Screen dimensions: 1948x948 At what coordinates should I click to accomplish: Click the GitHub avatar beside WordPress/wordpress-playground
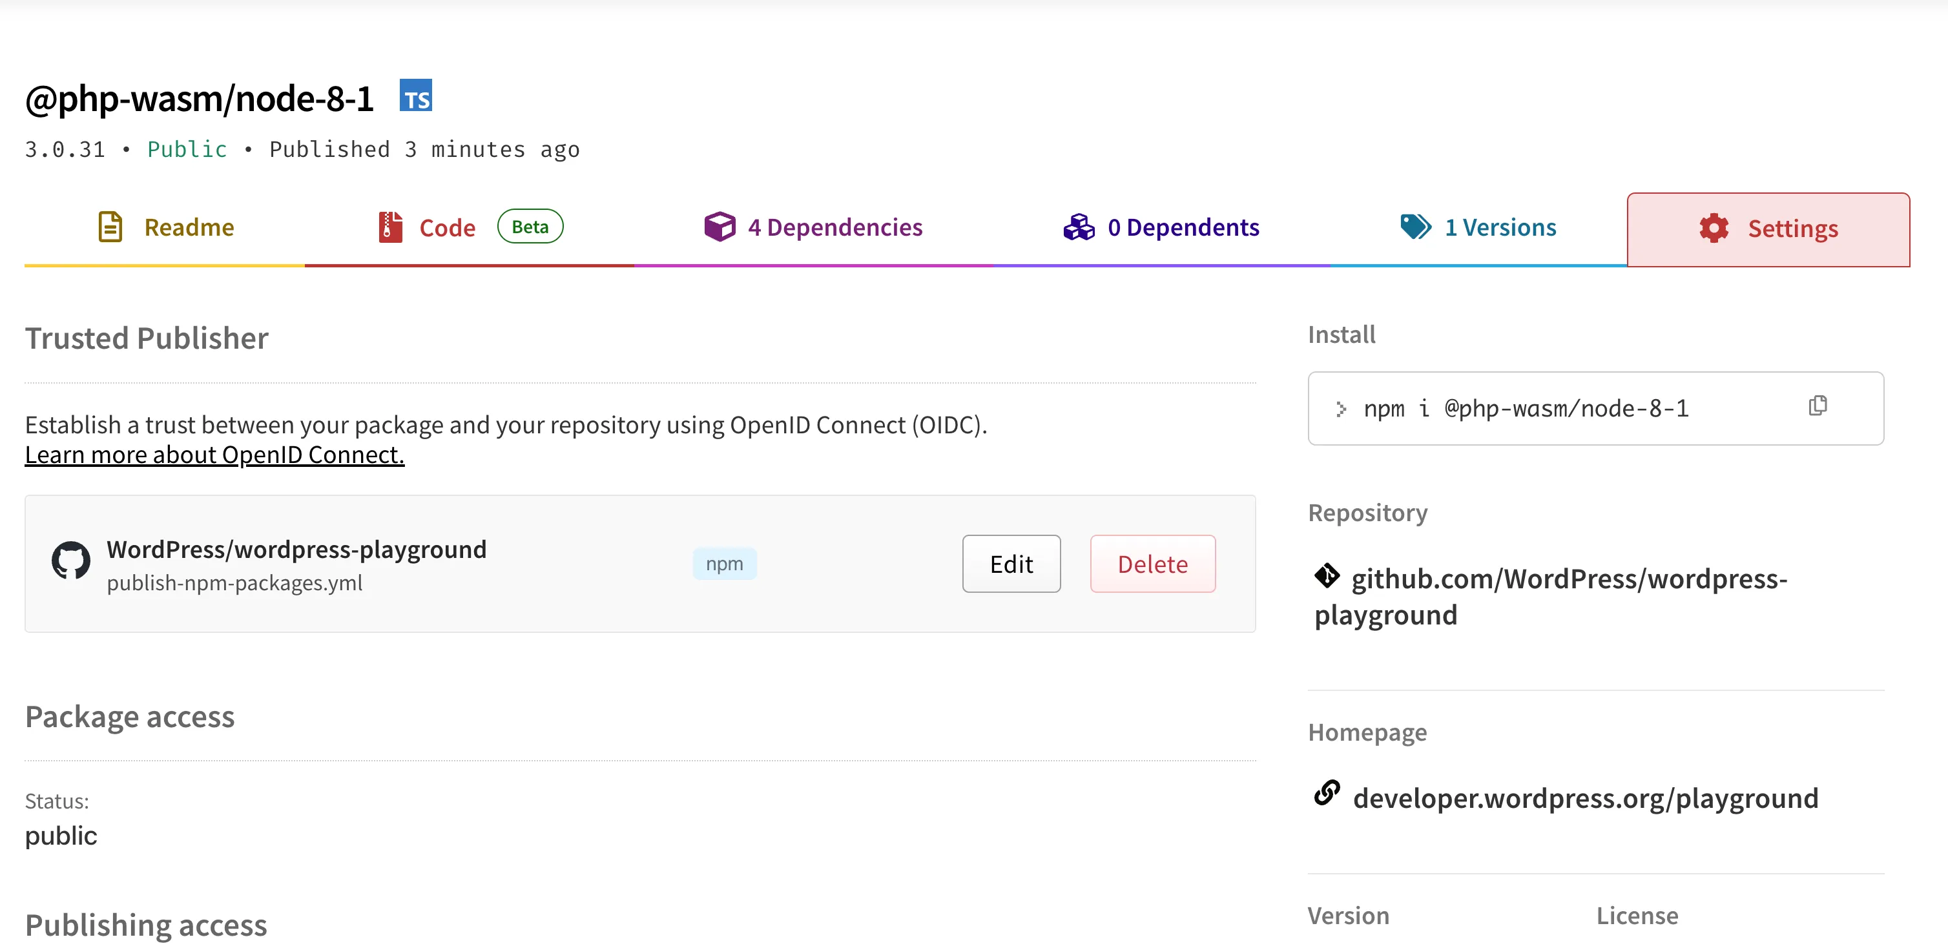pyautogui.click(x=72, y=562)
